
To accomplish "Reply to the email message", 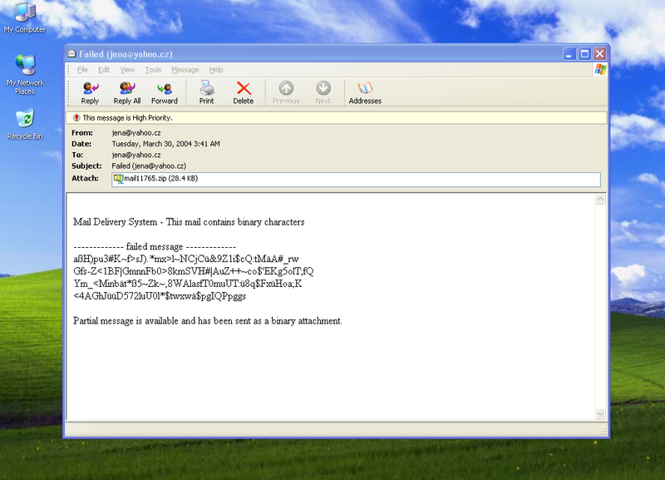I will 90,93.
